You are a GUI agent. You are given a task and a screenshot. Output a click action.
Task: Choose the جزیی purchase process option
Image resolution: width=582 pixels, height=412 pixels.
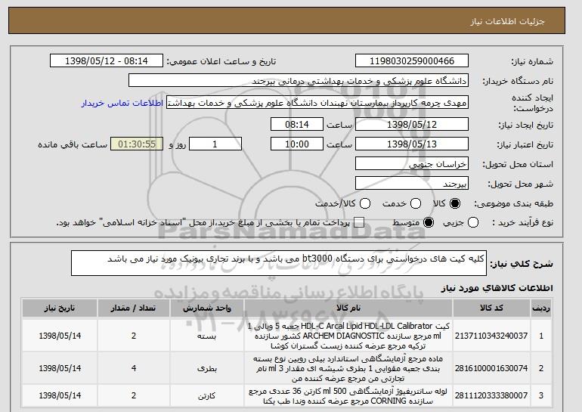point(473,223)
